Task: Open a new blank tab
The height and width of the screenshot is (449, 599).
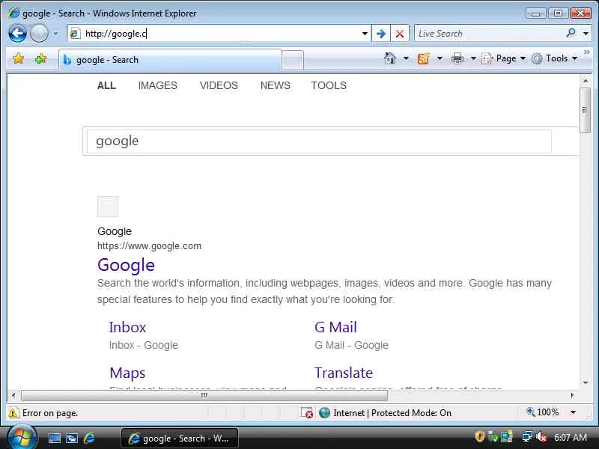Action: point(293,61)
